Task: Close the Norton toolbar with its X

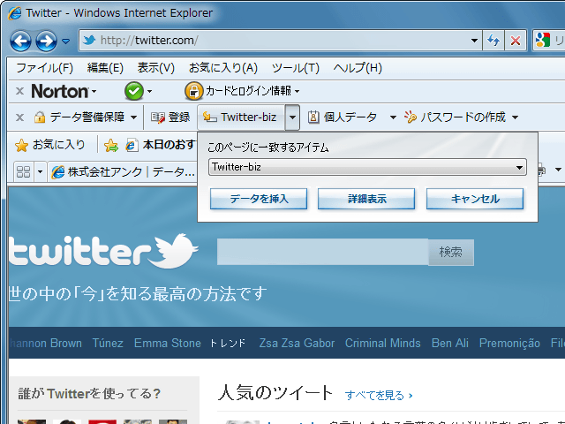Action: [19, 91]
